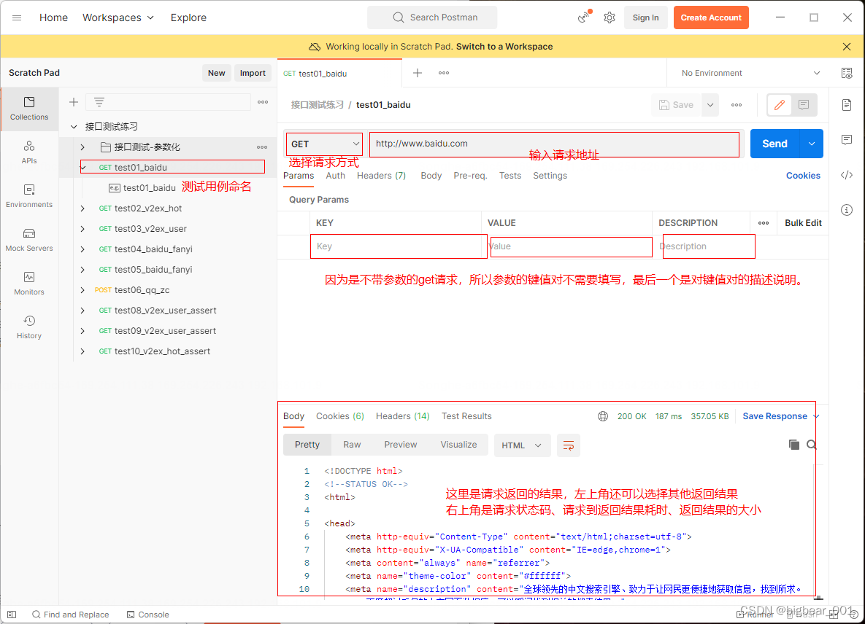
Task: Click the New button
Action: (216, 73)
